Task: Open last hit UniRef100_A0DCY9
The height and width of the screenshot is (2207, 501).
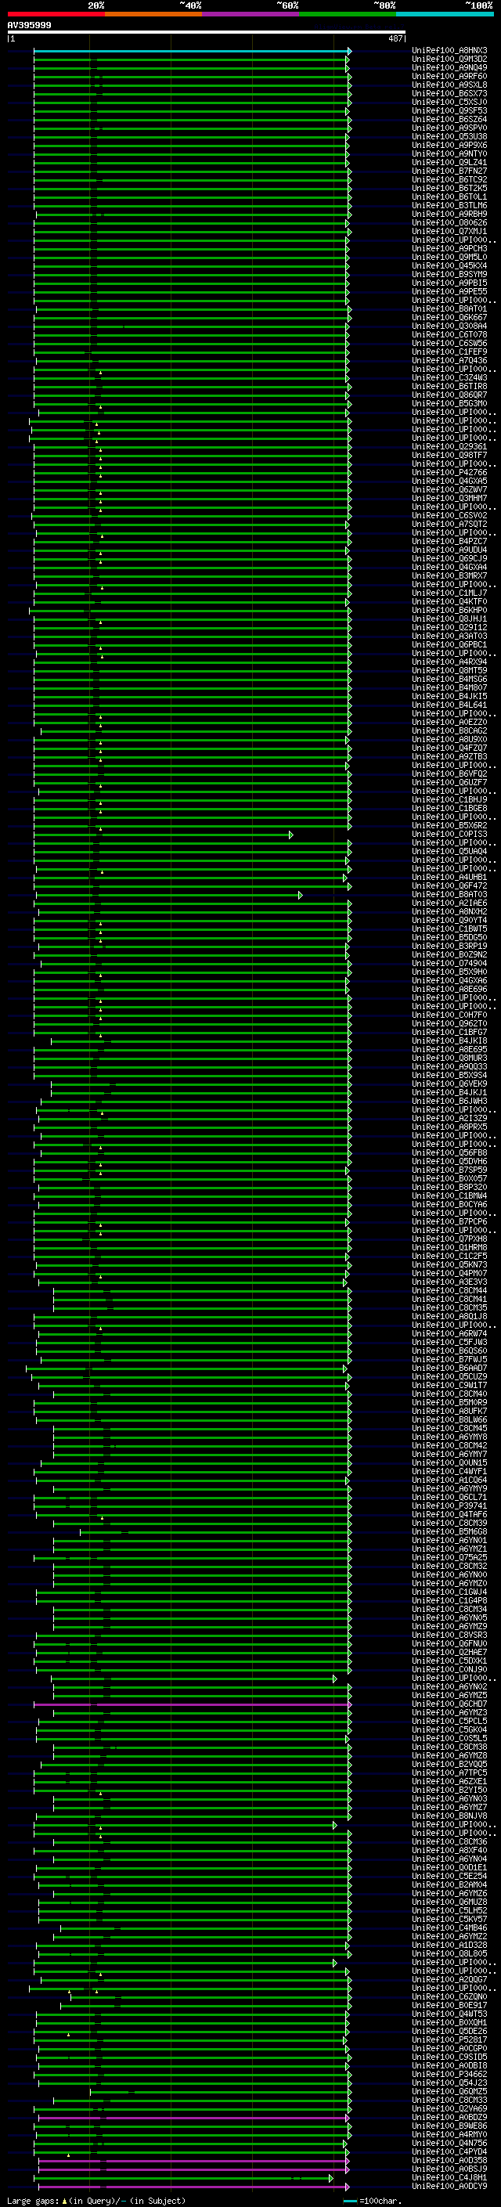Action: (x=449, y=2187)
